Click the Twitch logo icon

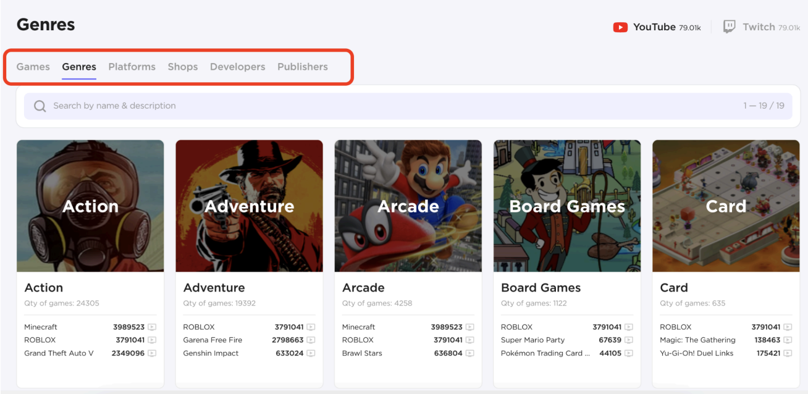(730, 27)
